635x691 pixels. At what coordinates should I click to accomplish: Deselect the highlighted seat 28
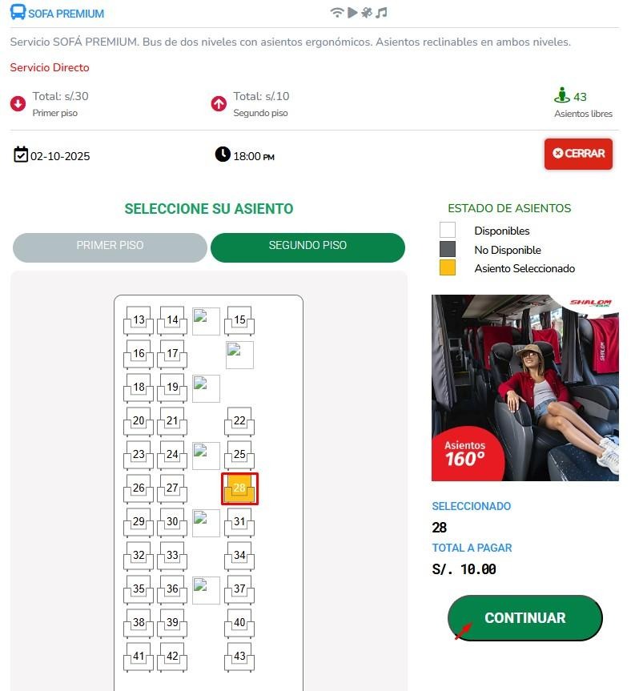(239, 488)
